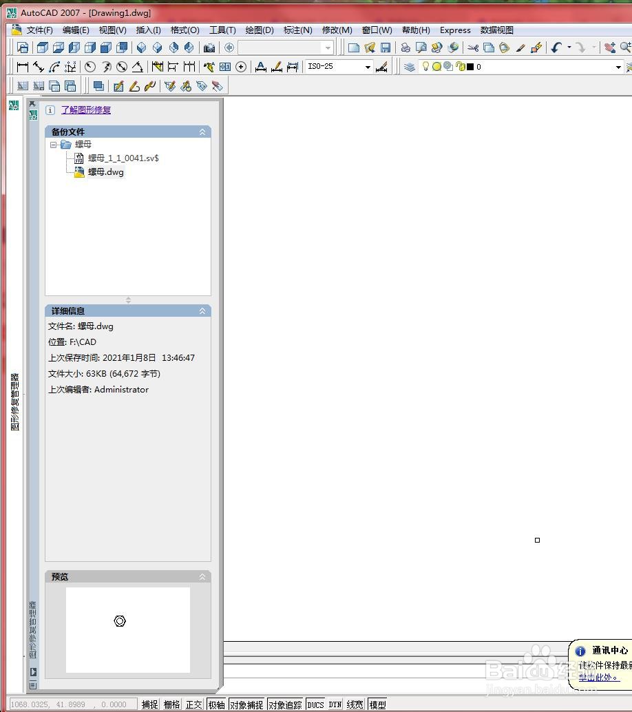
Task: Select the Arc Length dimension tool
Action: tap(54, 67)
